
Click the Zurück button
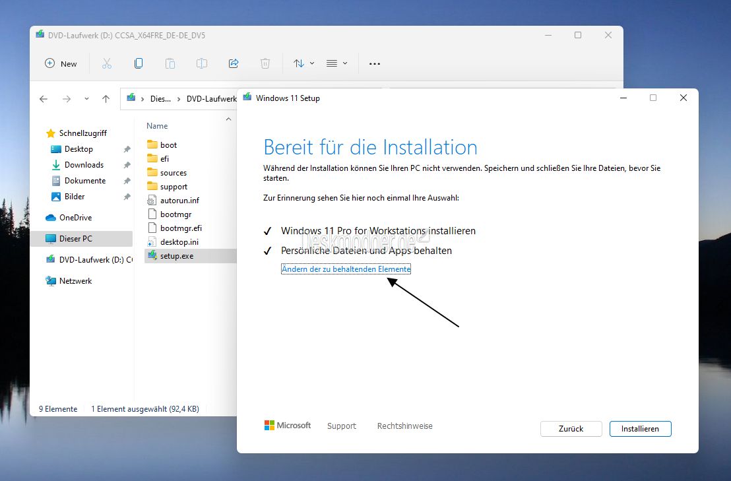pos(571,429)
